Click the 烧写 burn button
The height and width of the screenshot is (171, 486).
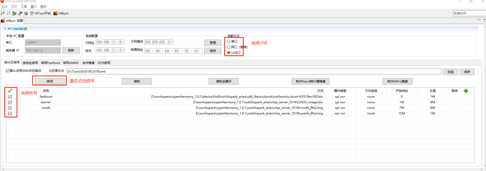pyautogui.click(x=50, y=81)
